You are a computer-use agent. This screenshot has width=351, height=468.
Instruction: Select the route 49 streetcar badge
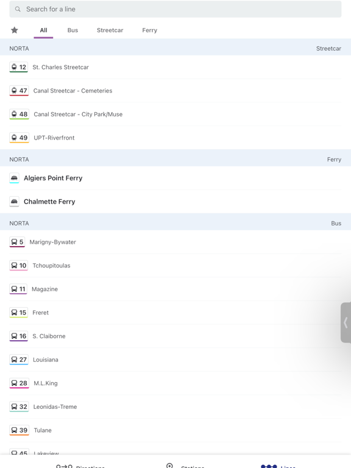tap(19, 138)
